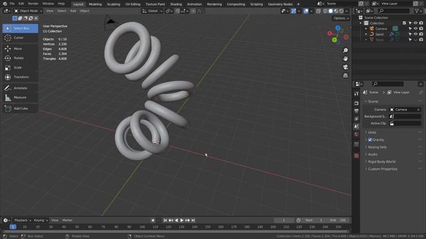This screenshot has width=426, height=239.
Task: Play the animation forward
Action: (x=182, y=220)
